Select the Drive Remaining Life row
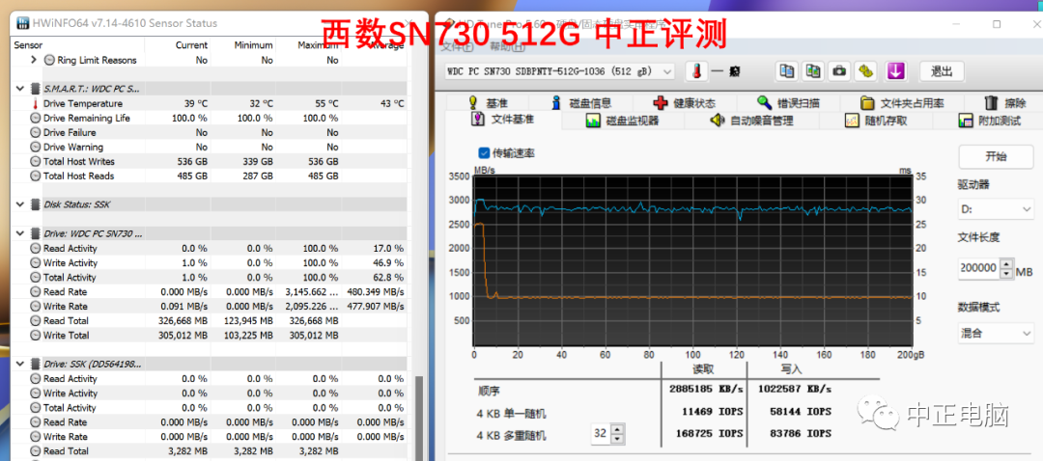 tap(210, 119)
